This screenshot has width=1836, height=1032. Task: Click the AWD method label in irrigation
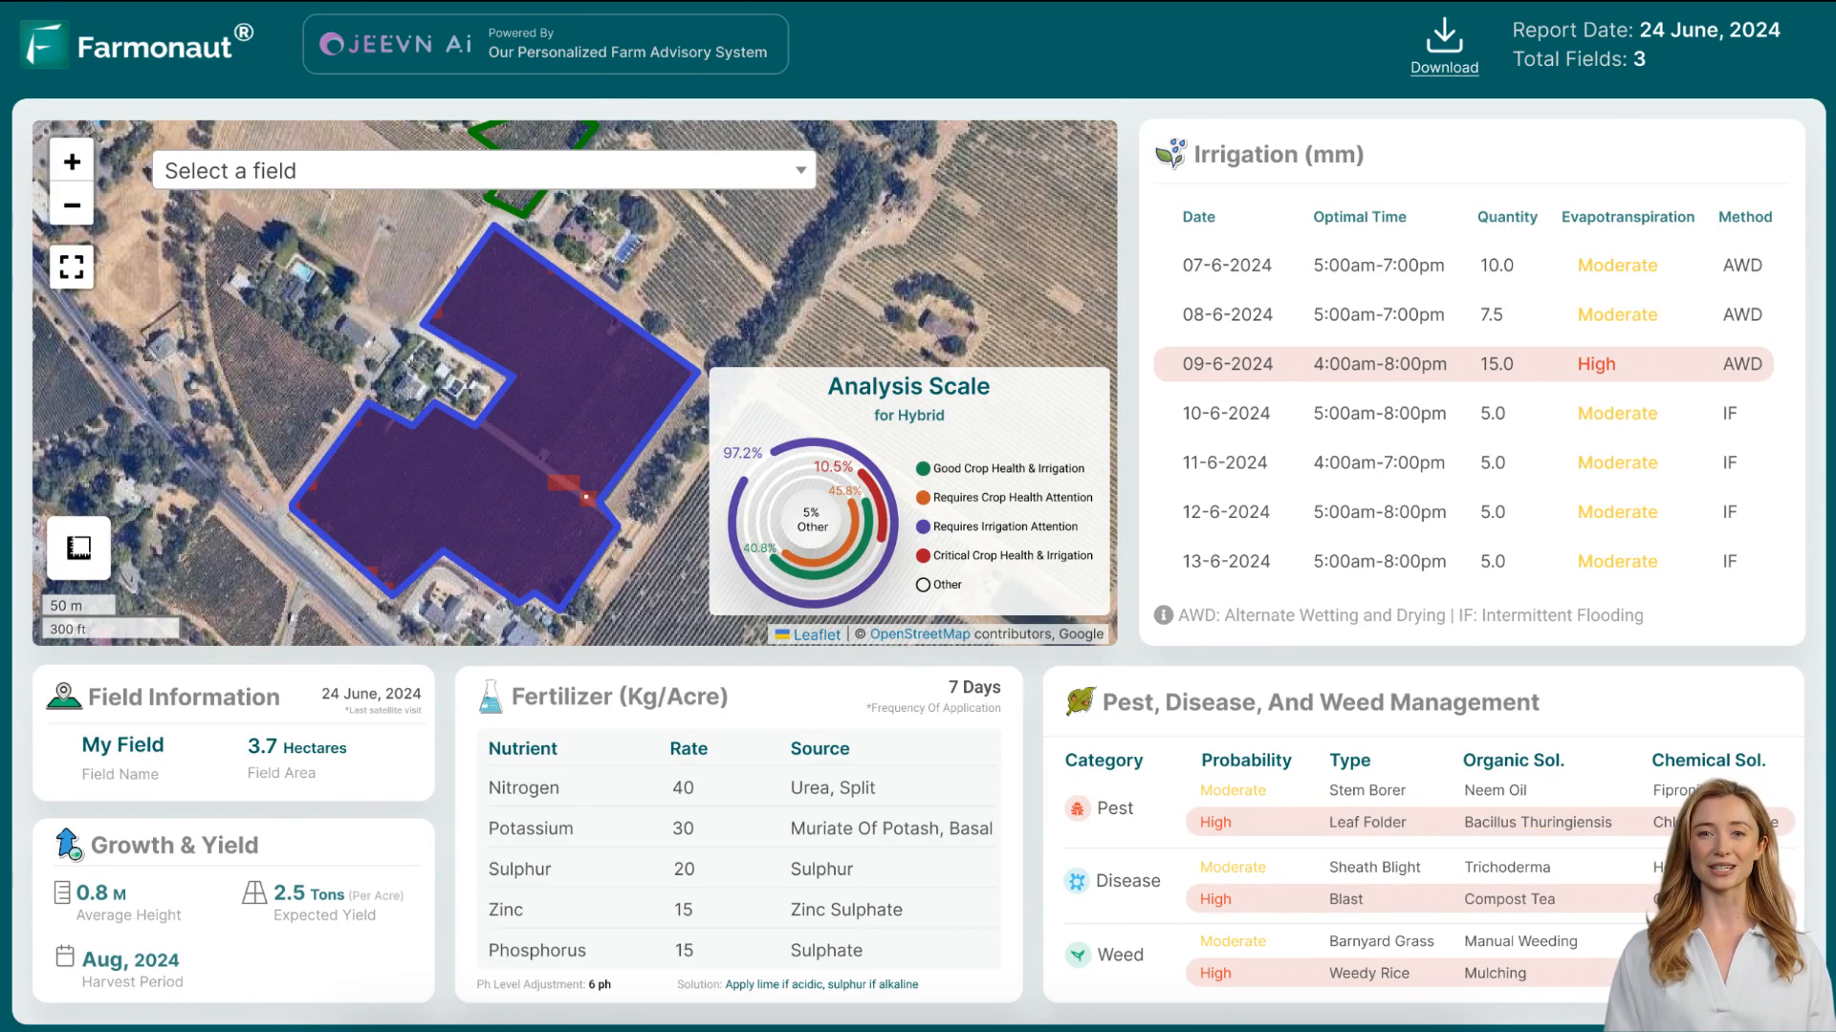click(x=1744, y=265)
